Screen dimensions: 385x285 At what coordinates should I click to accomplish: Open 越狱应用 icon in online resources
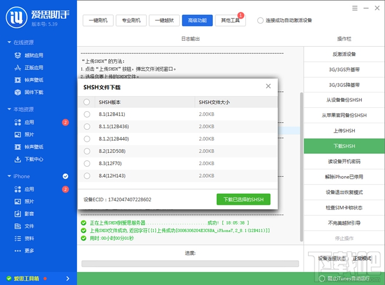pyautogui.click(x=18, y=55)
